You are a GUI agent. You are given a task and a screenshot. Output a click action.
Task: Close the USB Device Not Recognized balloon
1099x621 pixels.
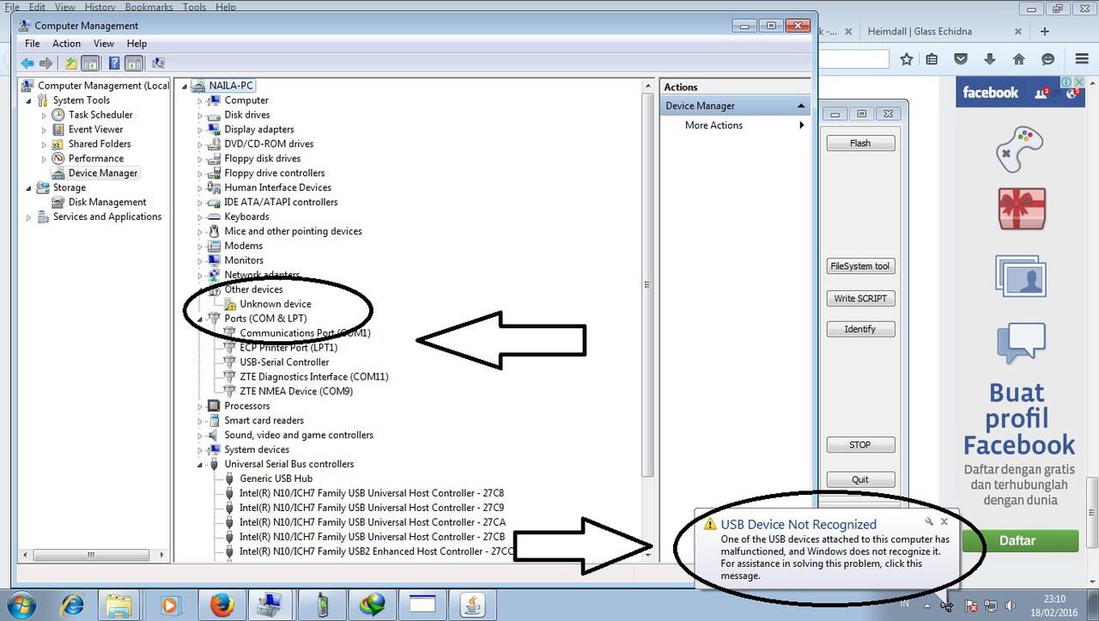(x=944, y=521)
